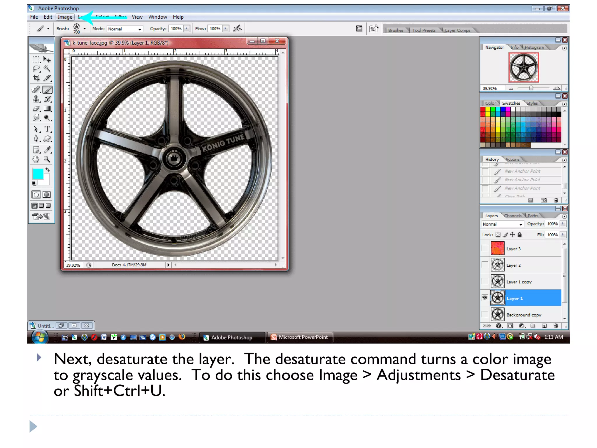This screenshot has width=597, height=448.
Task: Hide Layer 1 with eye icon
Action: coord(485,298)
